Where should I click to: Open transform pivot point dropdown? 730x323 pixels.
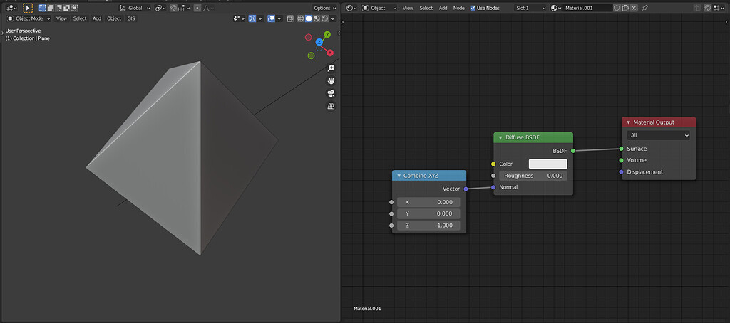pos(160,8)
